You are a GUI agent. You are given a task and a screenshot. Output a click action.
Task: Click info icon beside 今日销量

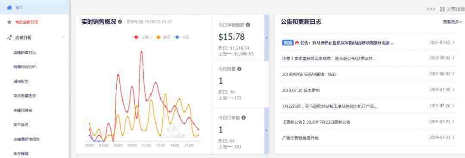pos(239,69)
